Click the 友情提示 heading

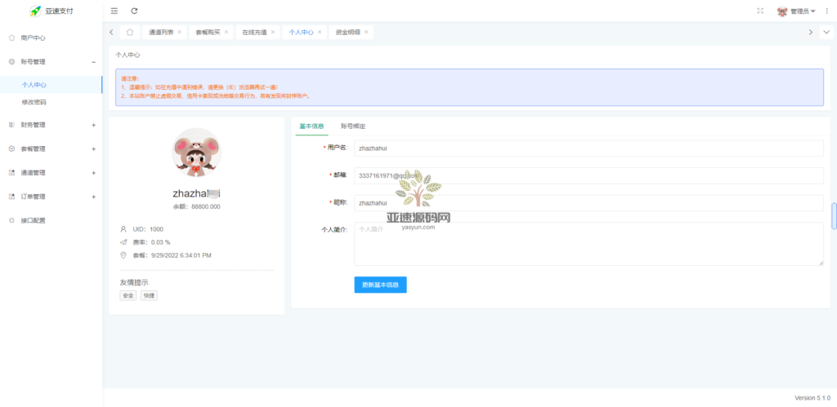(x=134, y=282)
